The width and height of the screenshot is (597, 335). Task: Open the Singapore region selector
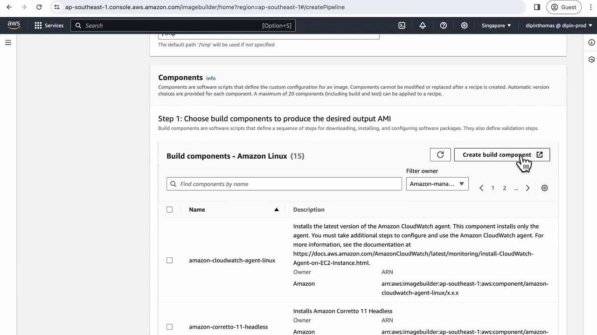pos(496,26)
